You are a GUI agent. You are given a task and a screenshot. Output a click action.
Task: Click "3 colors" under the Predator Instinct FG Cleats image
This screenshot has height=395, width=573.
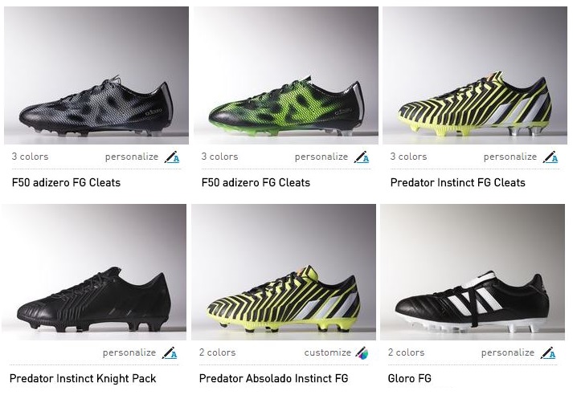408,157
